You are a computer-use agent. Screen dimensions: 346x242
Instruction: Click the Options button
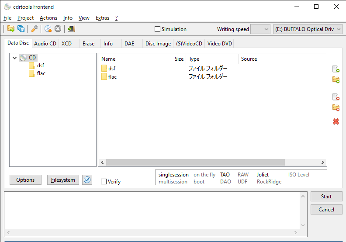pyautogui.click(x=25, y=180)
